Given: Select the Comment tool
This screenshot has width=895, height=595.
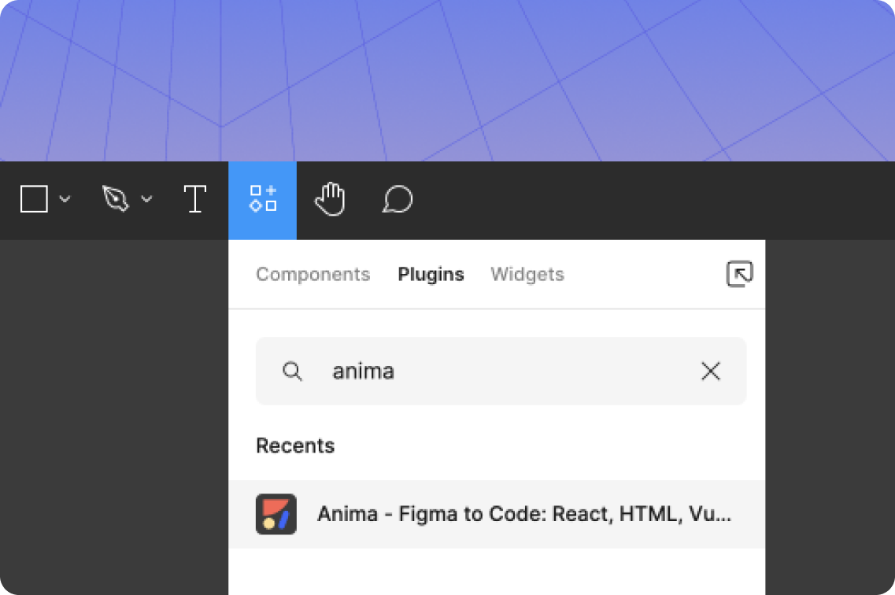Looking at the screenshot, I should point(398,200).
